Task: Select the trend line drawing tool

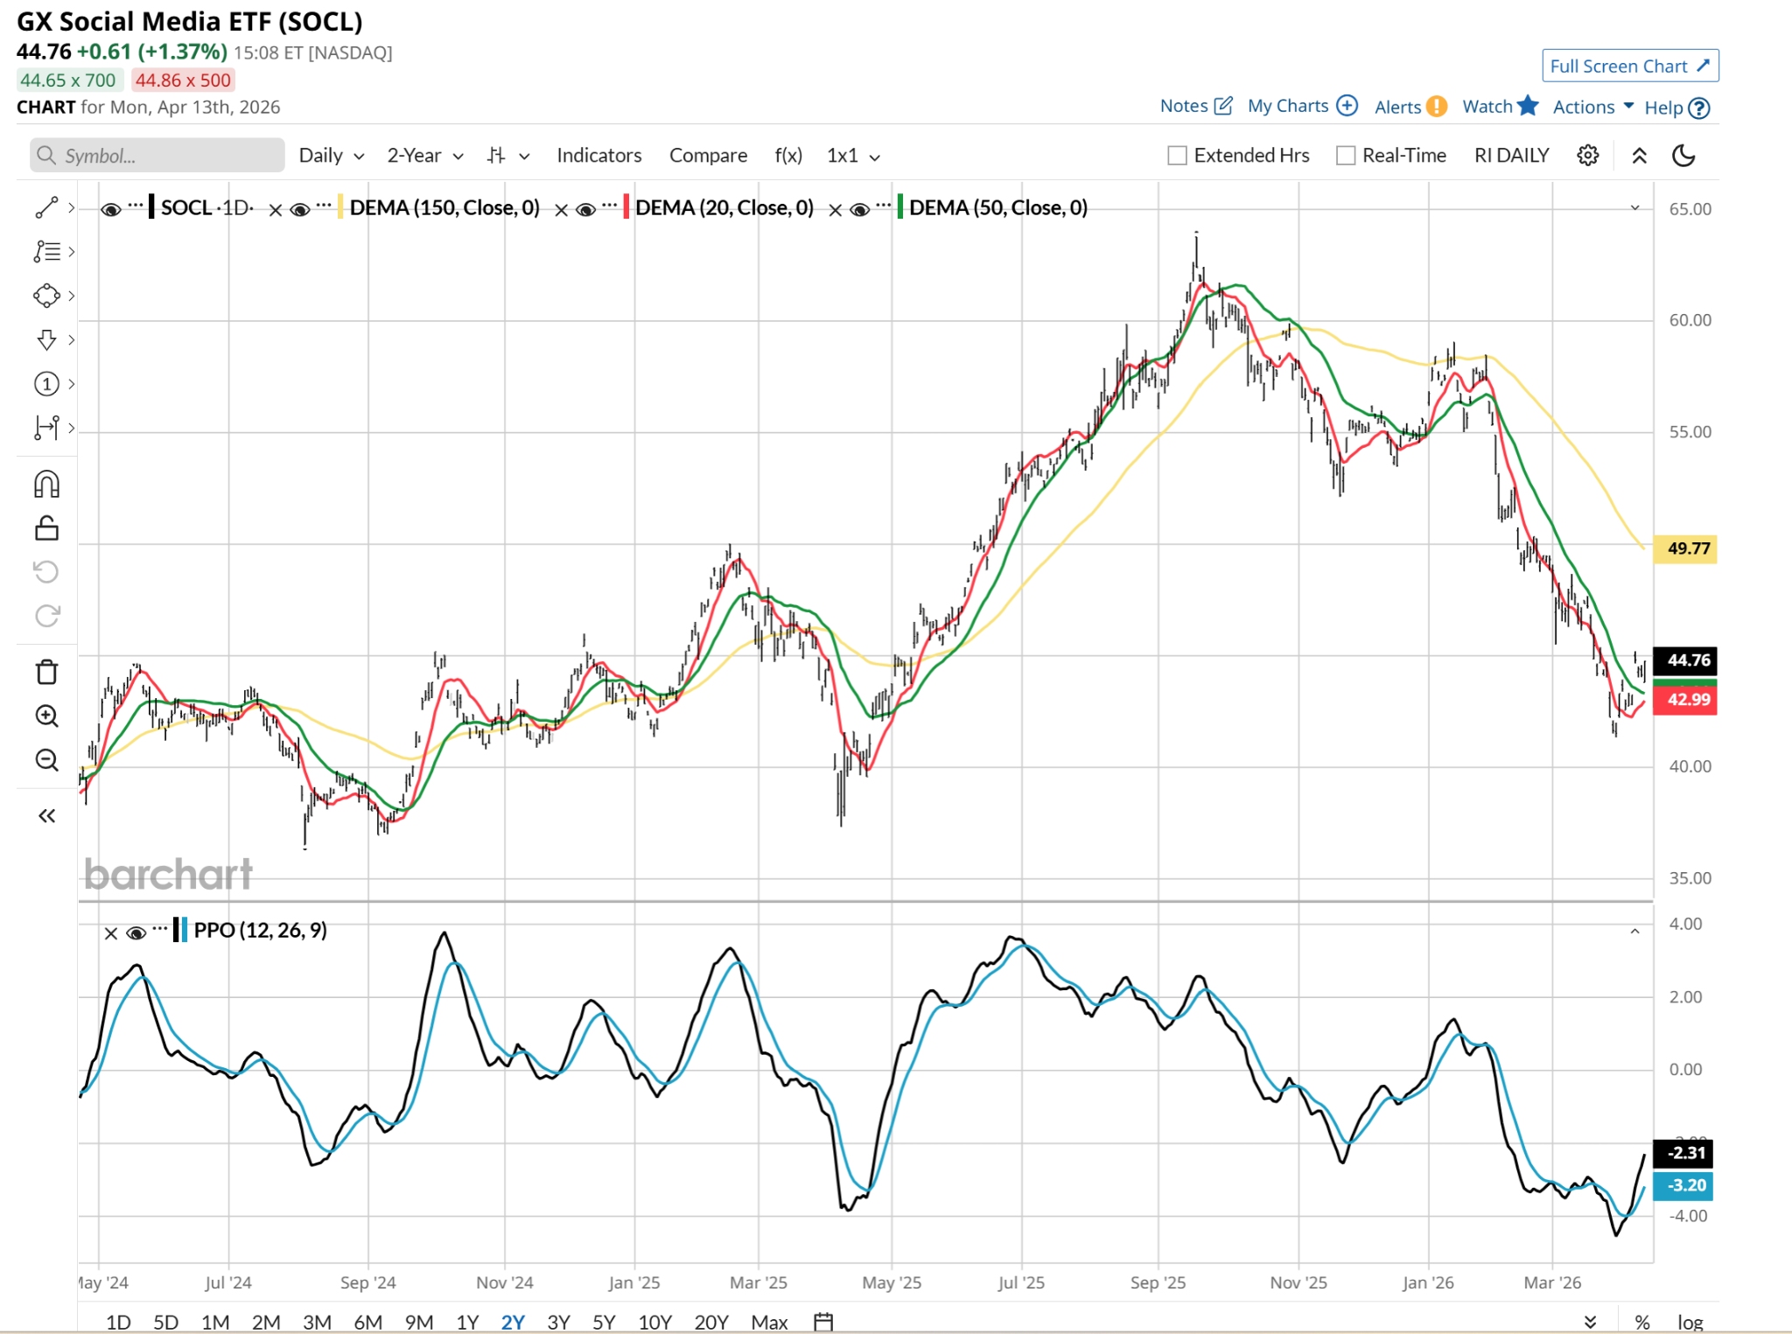Action: pos(46,207)
